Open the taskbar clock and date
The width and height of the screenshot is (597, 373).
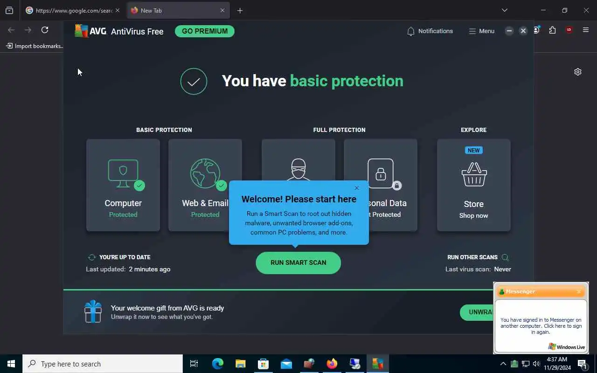[x=556, y=364]
